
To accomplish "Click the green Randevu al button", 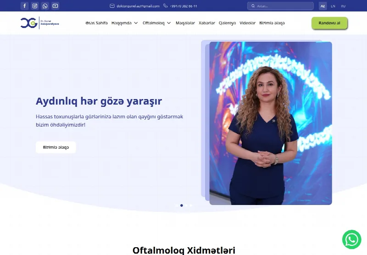I will coord(329,23).
